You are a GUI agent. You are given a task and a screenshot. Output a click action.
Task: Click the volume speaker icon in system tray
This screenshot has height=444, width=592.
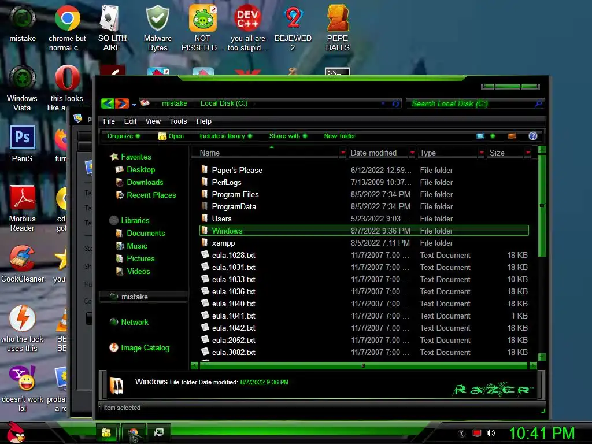coord(490,433)
